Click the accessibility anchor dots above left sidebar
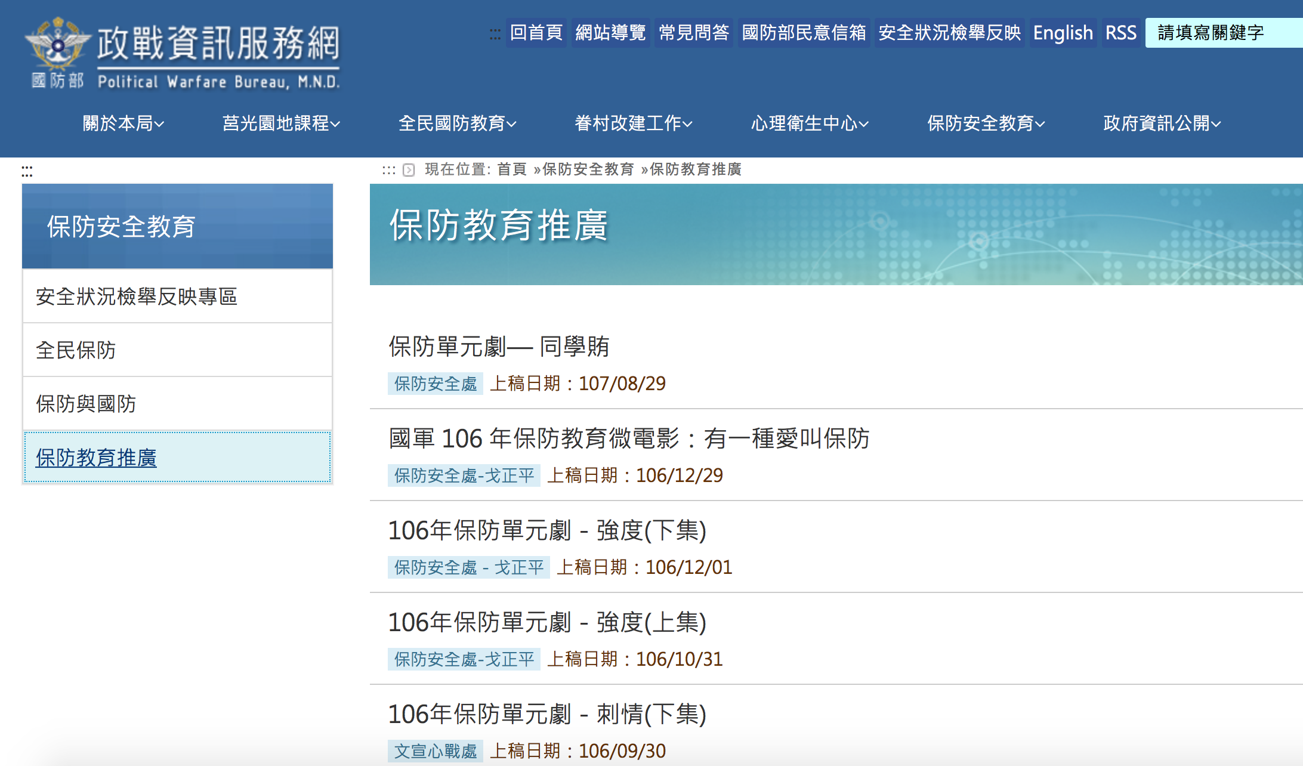1303x766 pixels. [27, 172]
